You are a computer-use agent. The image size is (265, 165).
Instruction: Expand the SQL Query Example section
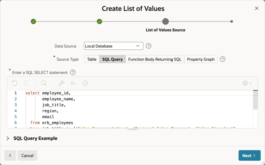point(8,138)
